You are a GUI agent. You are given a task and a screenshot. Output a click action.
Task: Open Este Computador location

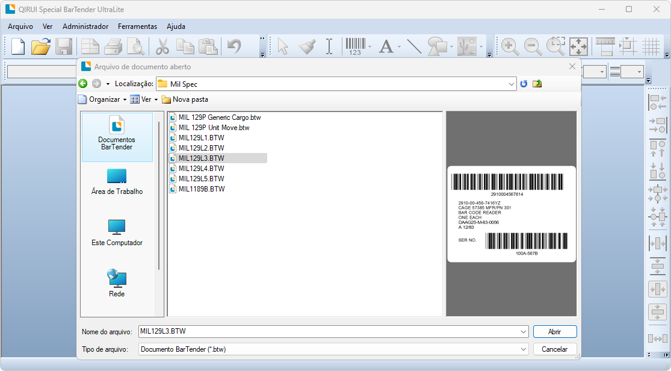[x=117, y=234]
